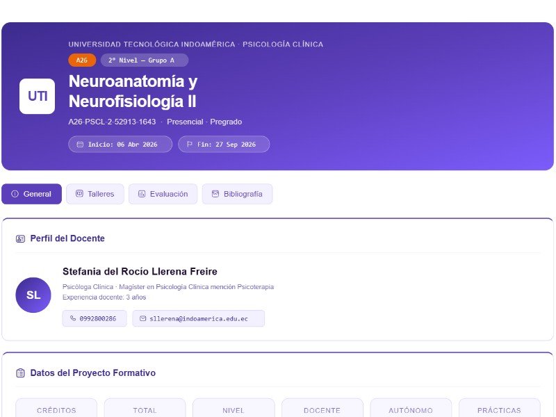Click the orange A26 badge
This screenshot has height=417, width=556.
coord(82,60)
